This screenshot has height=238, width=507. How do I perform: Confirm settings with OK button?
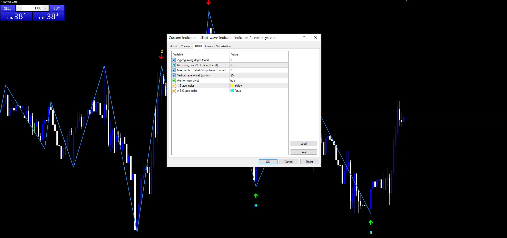pos(268,162)
